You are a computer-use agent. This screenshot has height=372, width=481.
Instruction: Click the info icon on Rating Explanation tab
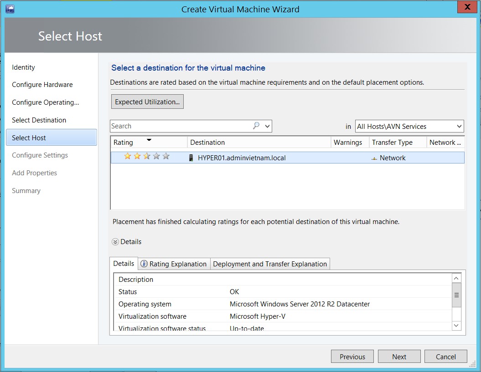(x=144, y=264)
